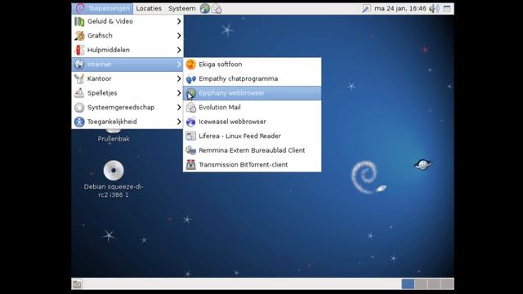The height and width of the screenshot is (294, 523).
Task: Choose Iceweasel webbrowser from submenu
Action: (x=253, y=122)
